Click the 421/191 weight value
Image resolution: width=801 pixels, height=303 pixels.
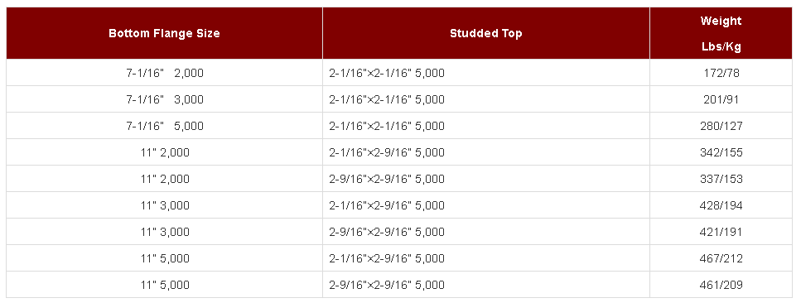(x=721, y=233)
